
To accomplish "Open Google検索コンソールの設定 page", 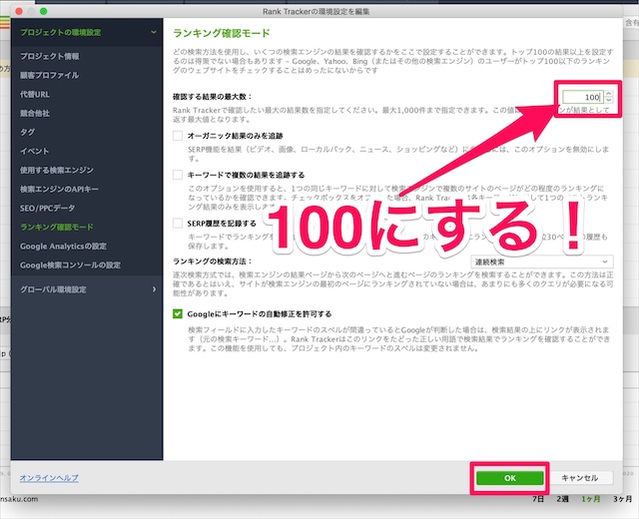I will point(70,265).
